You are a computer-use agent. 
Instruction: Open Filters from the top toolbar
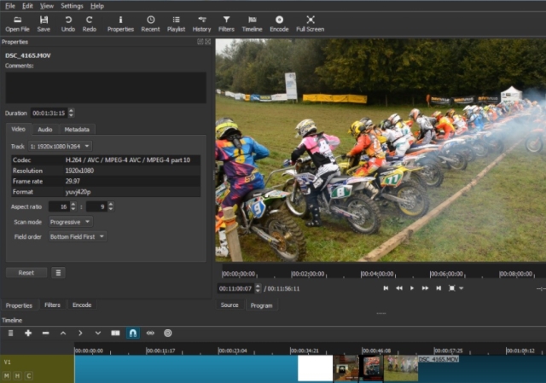226,24
